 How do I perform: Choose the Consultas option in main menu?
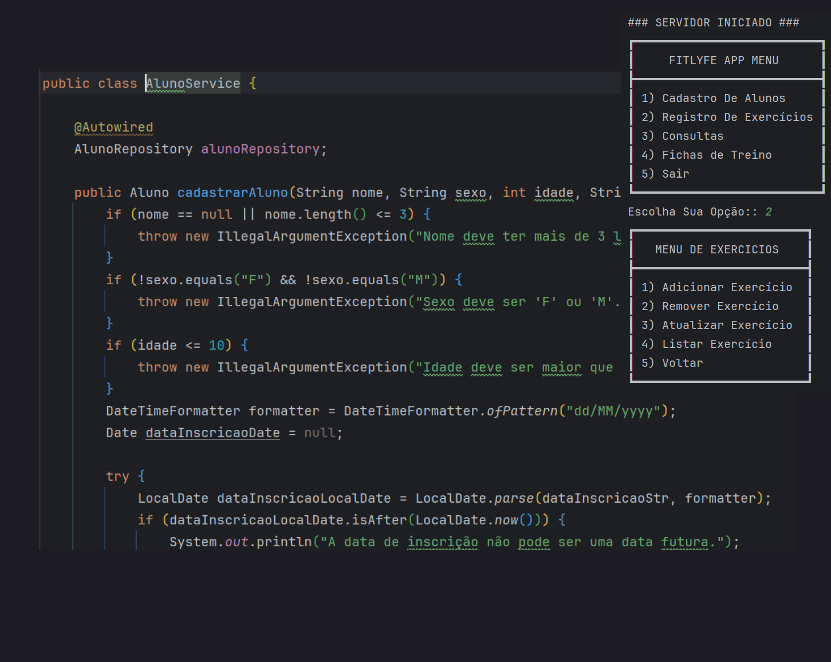(x=682, y=136)
